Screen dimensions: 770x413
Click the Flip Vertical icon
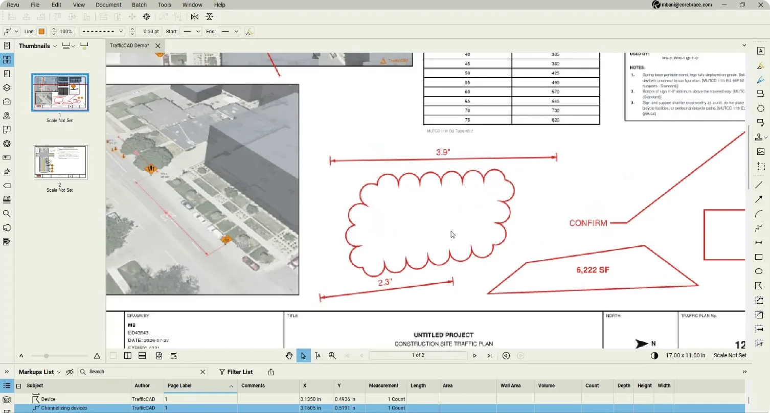pyautogui.click(x=209, y=17)
